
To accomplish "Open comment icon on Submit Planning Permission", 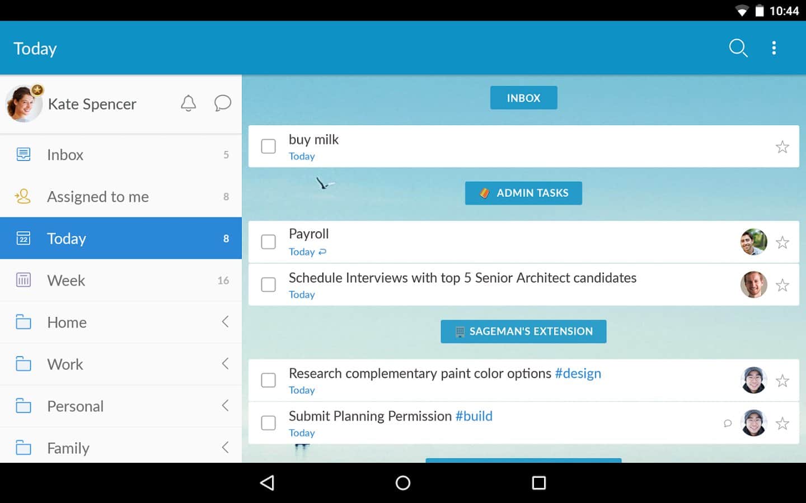I will 728,424.
